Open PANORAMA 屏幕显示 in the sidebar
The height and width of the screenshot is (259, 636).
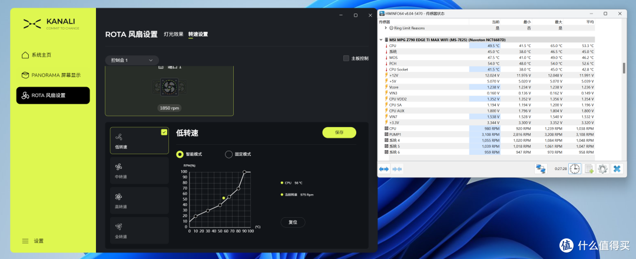56,75
